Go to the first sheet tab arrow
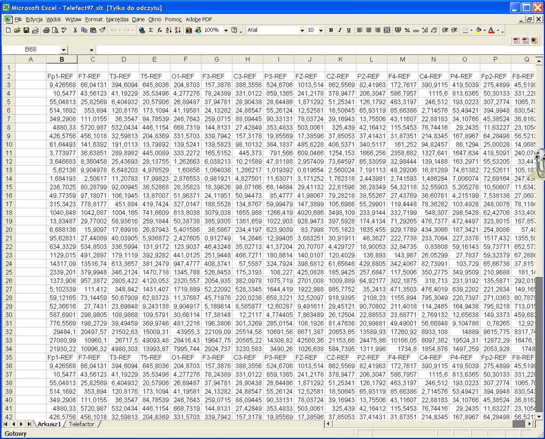This screenshot has width=545, height=439. (5, 424)
